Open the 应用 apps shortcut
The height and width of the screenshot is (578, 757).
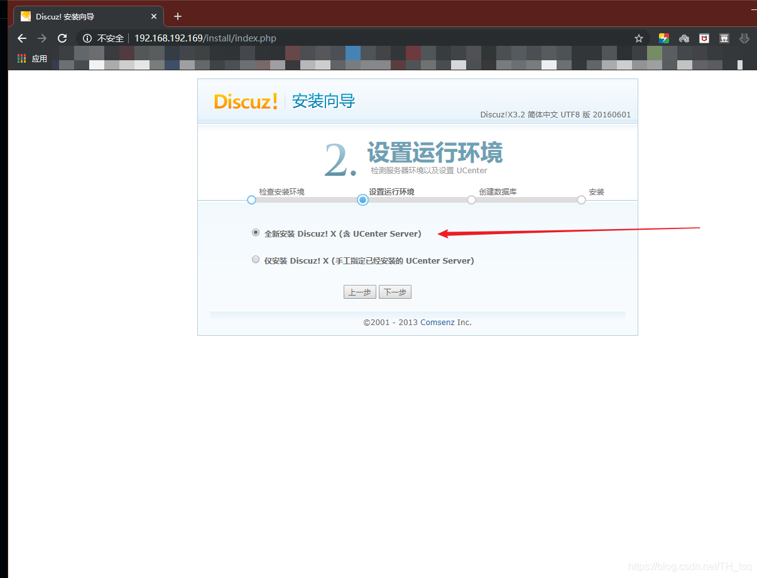[x=33, y=58]
